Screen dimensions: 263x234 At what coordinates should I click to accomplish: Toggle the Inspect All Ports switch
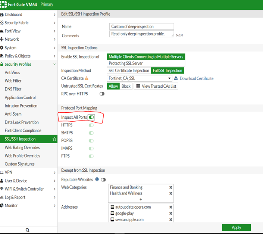point(91,117)
